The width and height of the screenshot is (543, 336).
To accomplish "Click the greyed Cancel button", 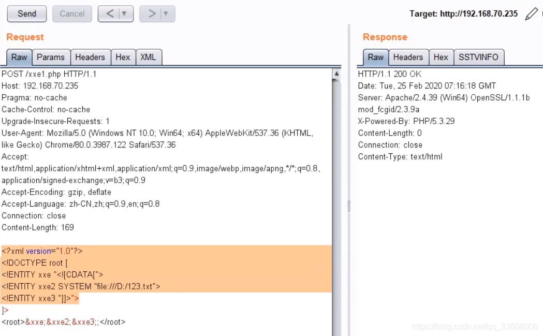I will (x=72, y=14).
